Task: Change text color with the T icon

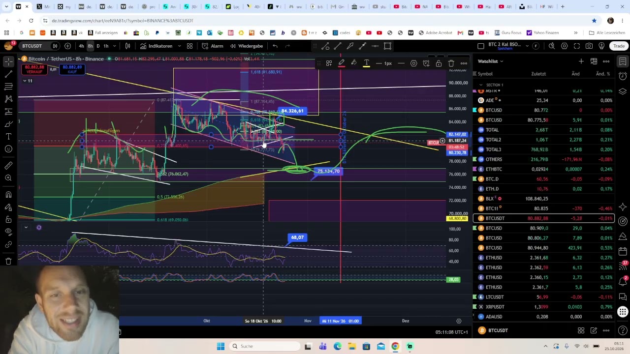Action: click(366, 63)
